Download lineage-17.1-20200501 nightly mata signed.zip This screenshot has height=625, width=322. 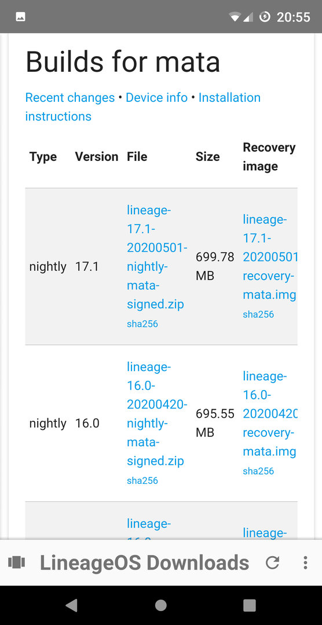[x=157, y=257]
